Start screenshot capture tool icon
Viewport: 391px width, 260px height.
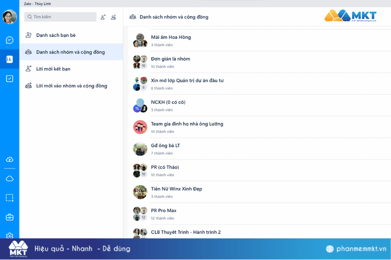click(10, 198)
